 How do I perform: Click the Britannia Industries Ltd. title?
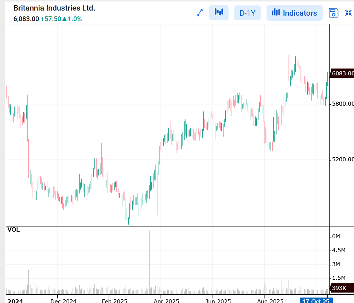(x=54, y=8)
